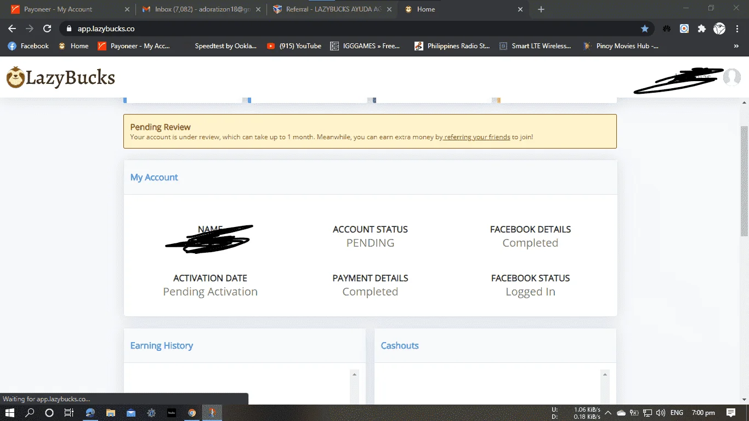This screenshot has height=421, width=749.
Task: Open the Mail app from the taskbar
Action: click(131, 413)
